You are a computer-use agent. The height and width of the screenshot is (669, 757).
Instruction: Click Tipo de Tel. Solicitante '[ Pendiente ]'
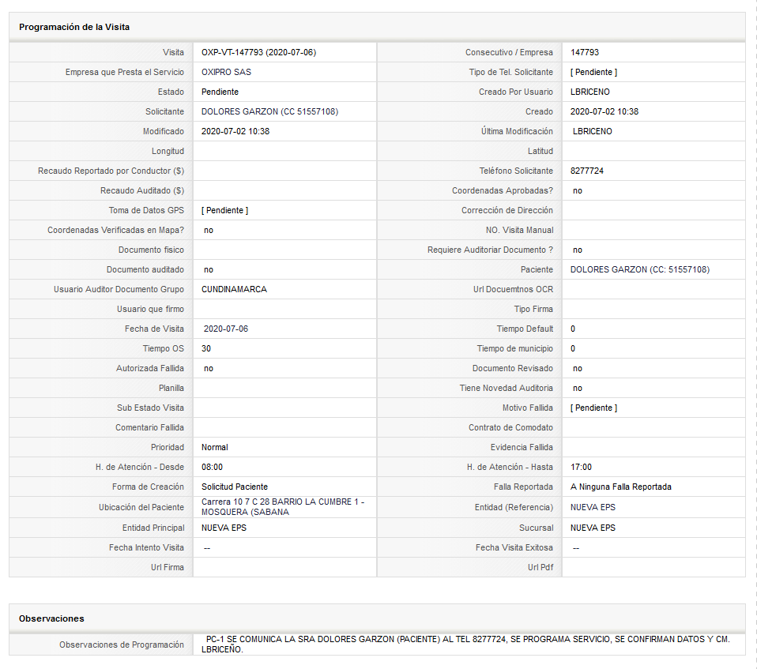[593, 72]
